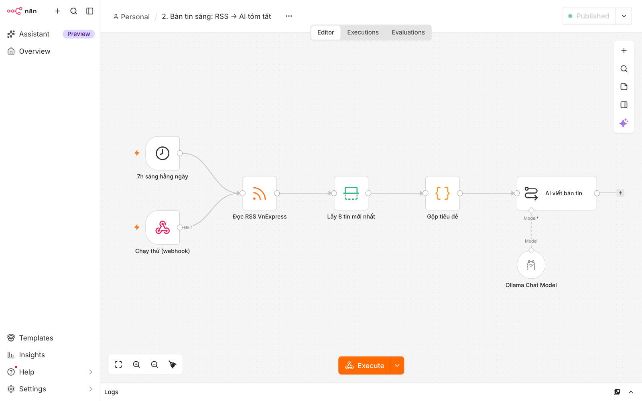642x401 pixels.
Task: Expand the Help menu
Action: click(x=51, y=372)
